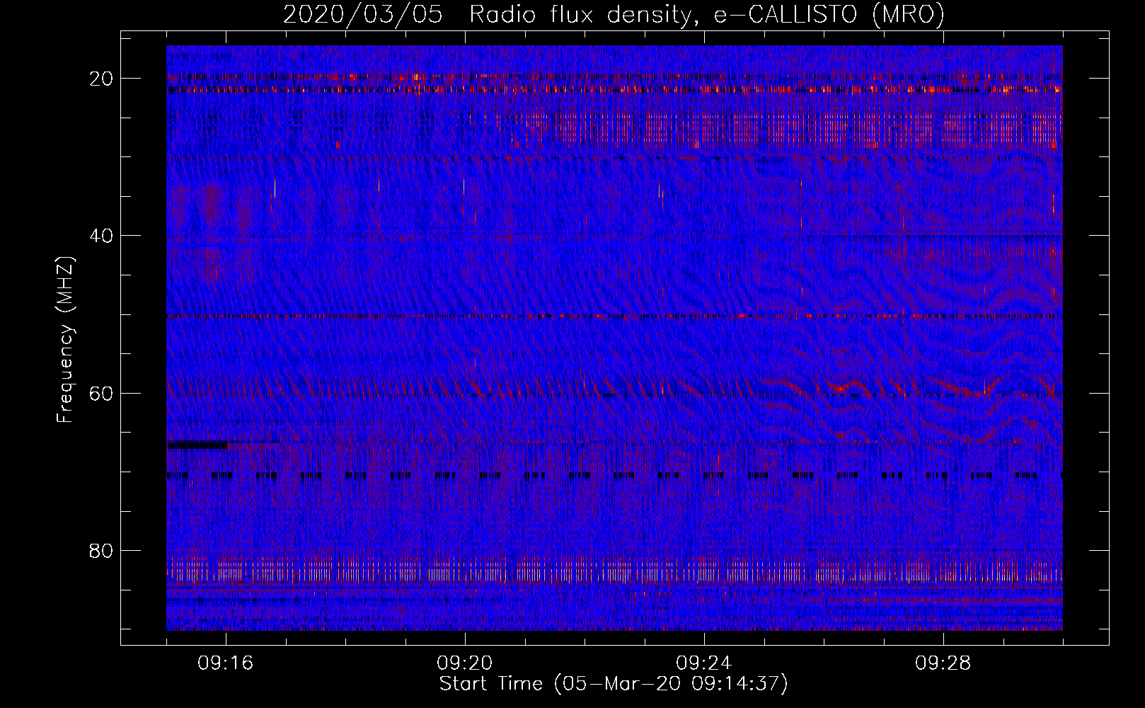The image size is (1145, 708).
Task: Click the 09:24 time tick label
Action: tap(704, 663)
